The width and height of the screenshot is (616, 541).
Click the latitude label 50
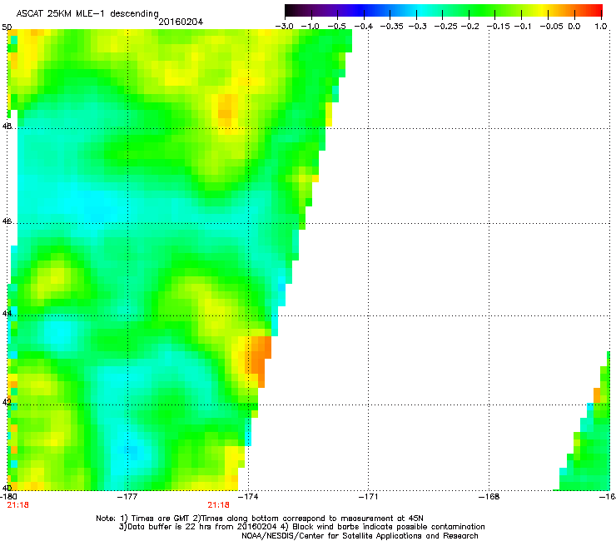pos(7,27)
